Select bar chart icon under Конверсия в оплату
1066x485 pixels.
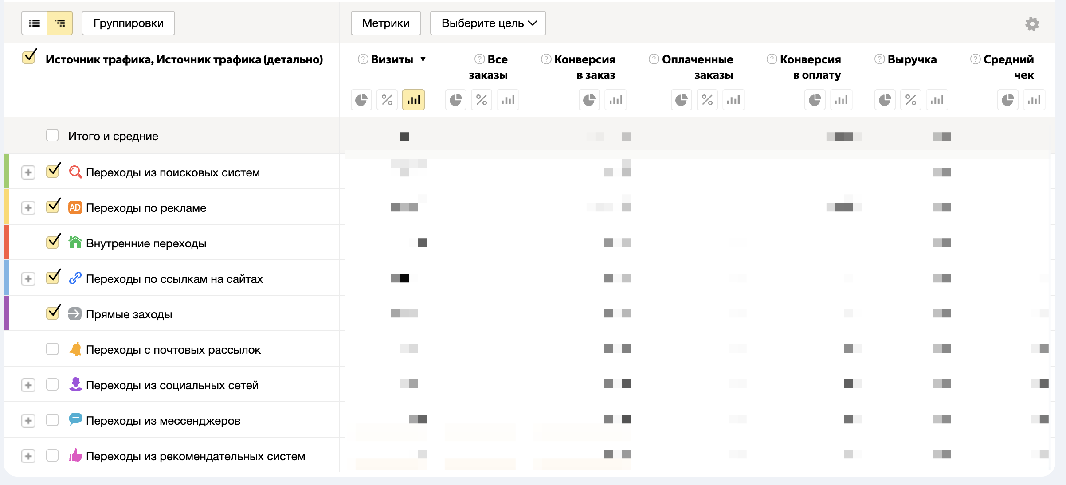point(841,100)
